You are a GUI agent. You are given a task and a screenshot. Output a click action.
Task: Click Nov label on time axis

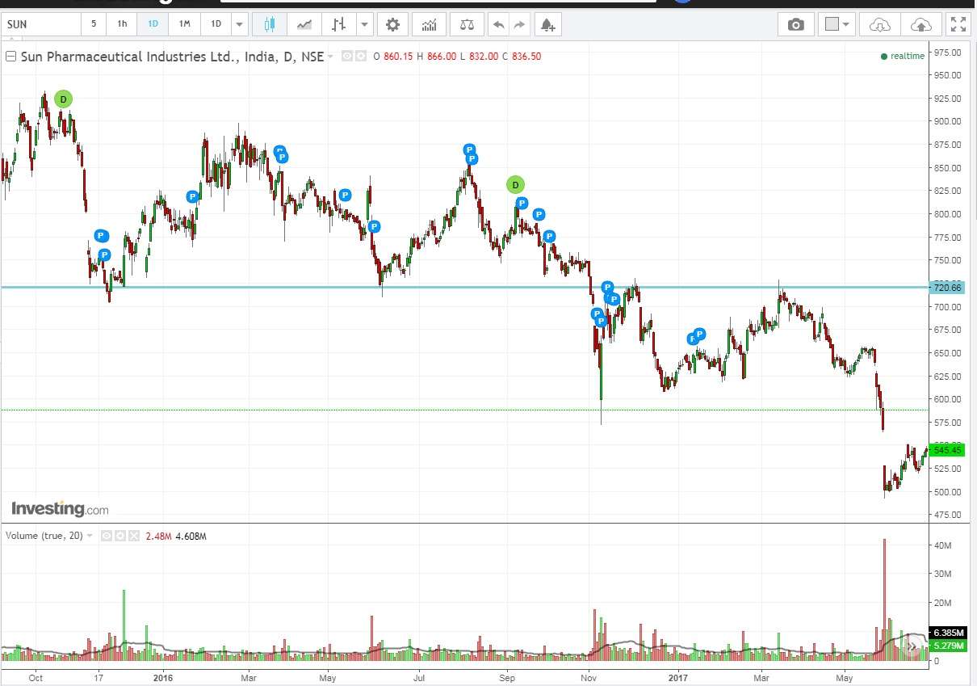[x=589, y=678]
